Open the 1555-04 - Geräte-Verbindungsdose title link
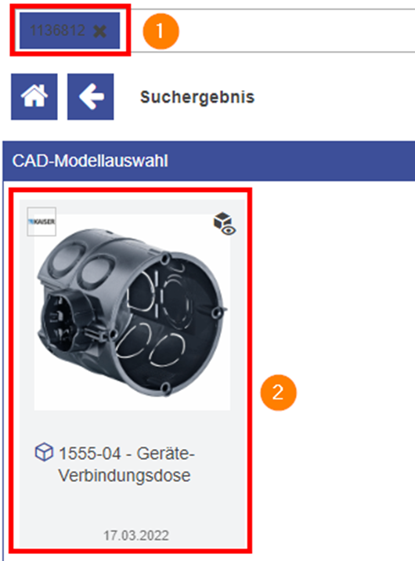The image size is (415, 561). tap(125, 464)
